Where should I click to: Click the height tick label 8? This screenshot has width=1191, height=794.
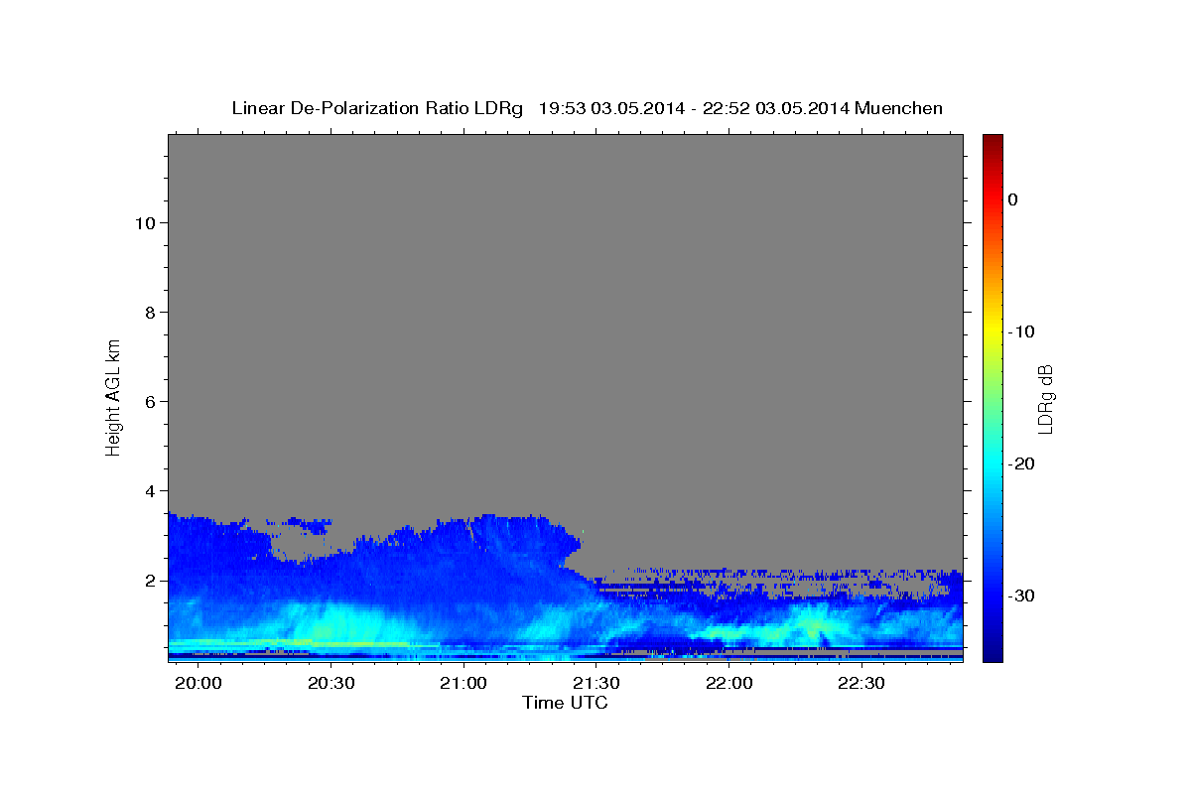pos(149,313)
